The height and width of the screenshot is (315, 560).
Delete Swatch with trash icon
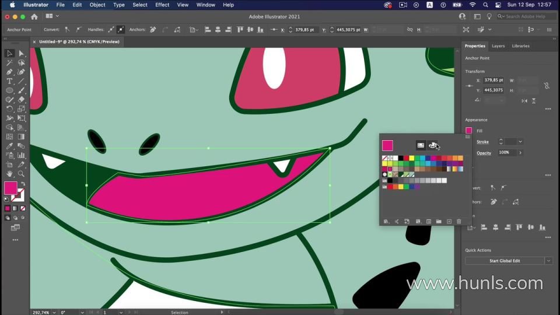click(x=459, y=222)
